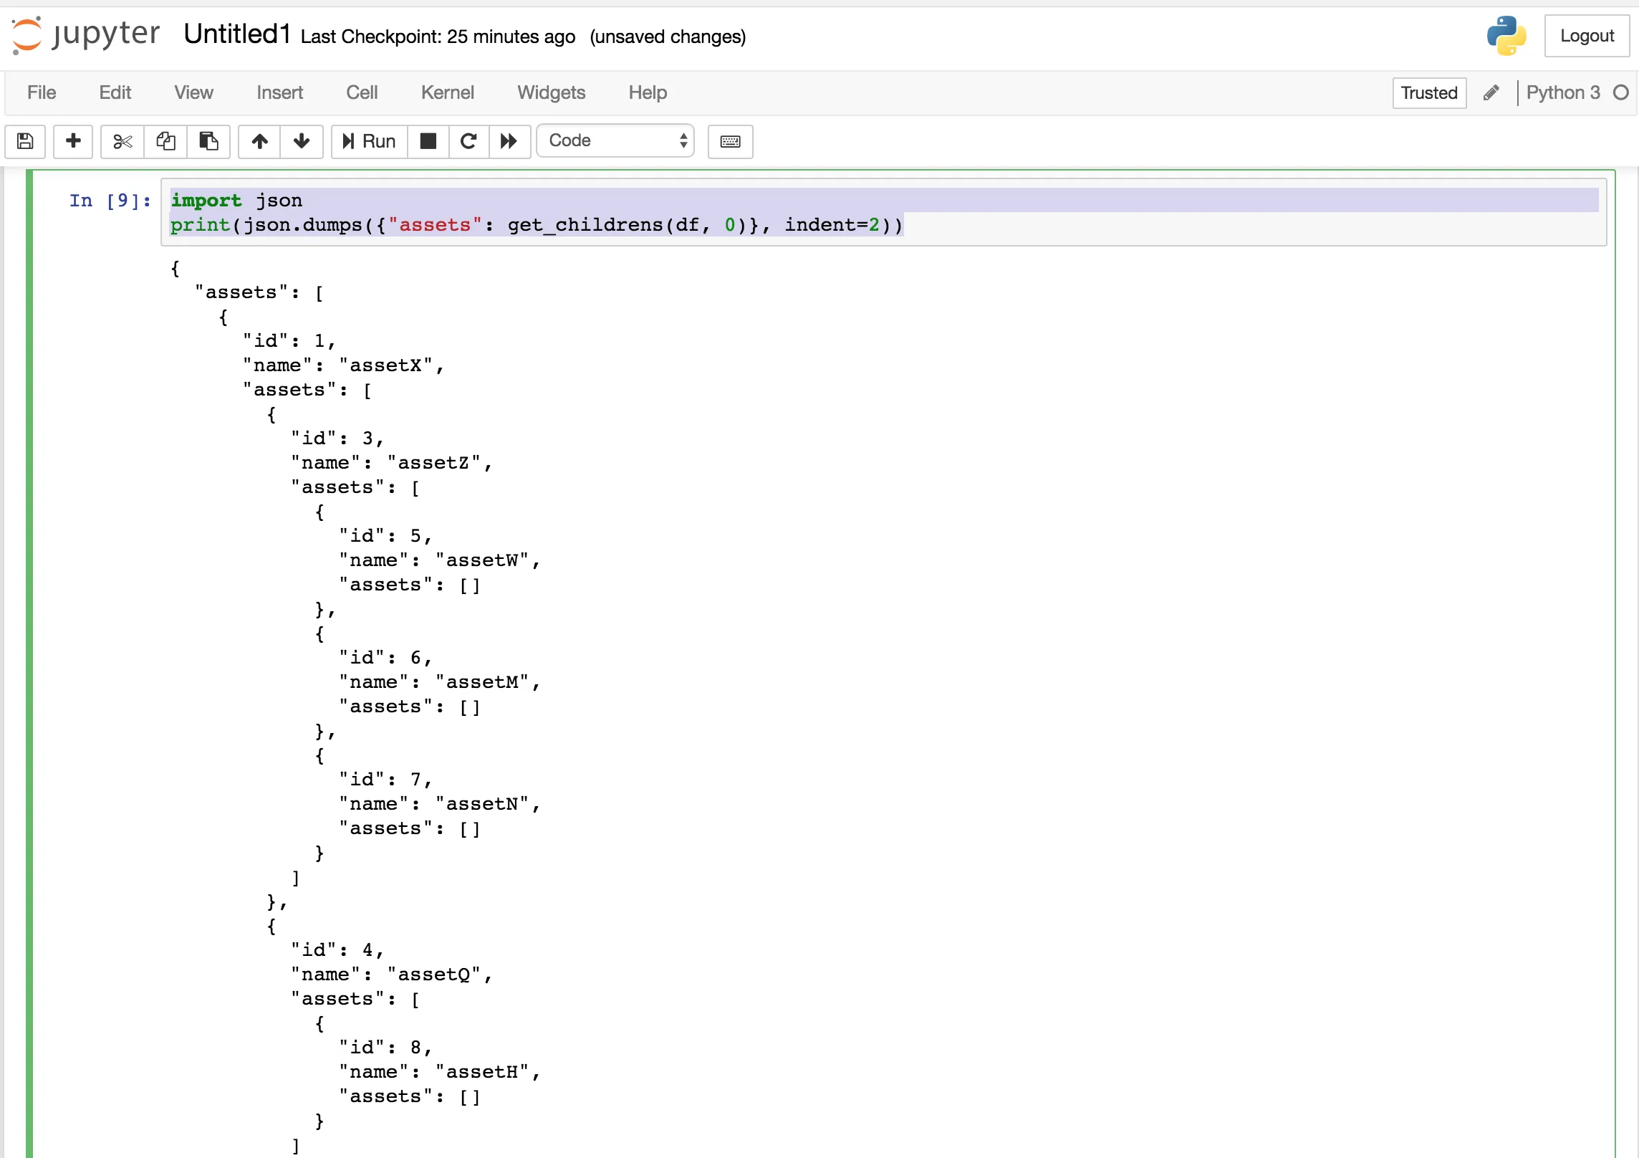Move selected cell down arrow

(x=302, y=141)
